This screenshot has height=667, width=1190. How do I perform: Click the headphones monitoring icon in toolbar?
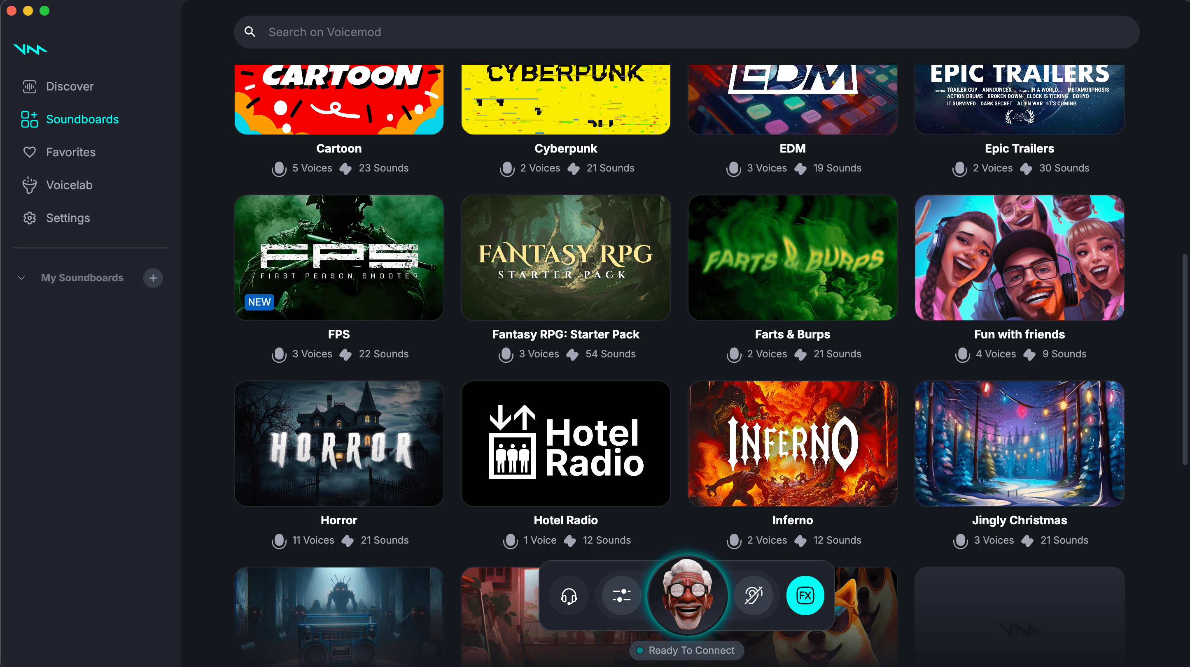tap(569, 594)
